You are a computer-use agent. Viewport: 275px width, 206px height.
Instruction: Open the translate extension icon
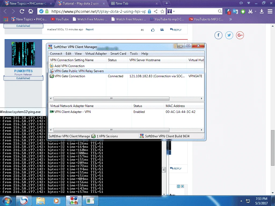pos(235,11)
